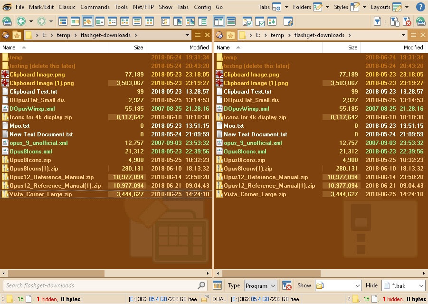
Task: Click the Styles edit toolbar icon
Action: tap(354, 7)
